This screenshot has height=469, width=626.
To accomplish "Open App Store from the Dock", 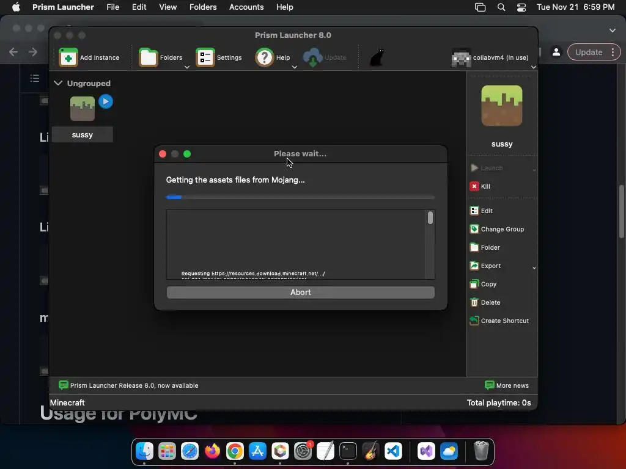I will [x=257, y=451].
